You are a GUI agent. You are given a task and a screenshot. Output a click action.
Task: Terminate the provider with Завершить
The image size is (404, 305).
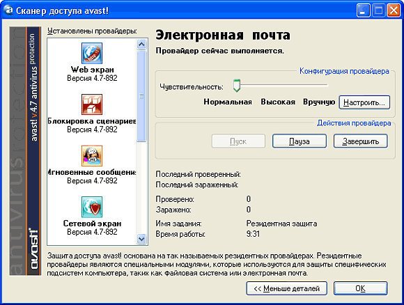tap(360, 141)
